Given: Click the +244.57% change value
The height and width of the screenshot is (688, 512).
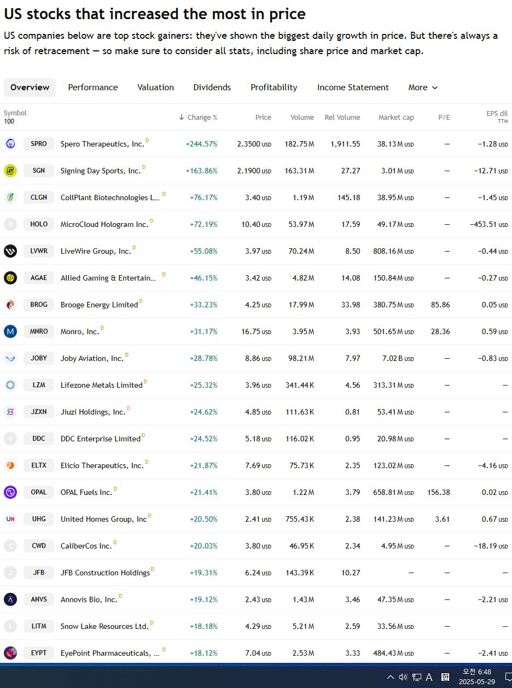Looking at the screenshot, I should 201,144.
